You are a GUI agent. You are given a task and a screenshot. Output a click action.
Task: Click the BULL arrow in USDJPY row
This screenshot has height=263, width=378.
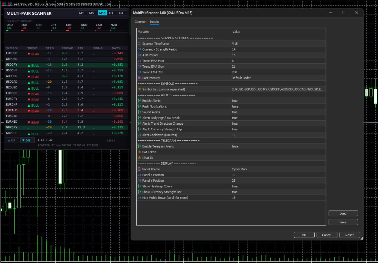29,66
